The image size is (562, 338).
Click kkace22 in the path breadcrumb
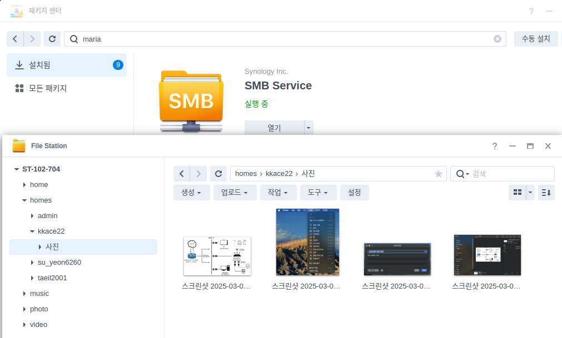click(279, 174)
